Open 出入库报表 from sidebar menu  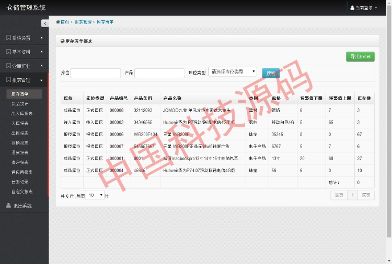click(22, 113)
